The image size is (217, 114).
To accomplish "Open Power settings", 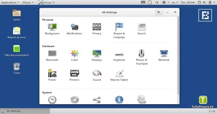I will 52,75.
